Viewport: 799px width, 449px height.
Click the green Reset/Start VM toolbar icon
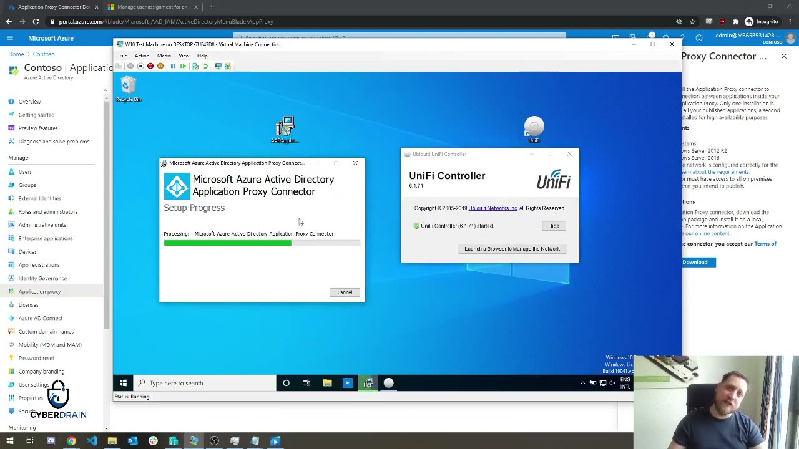[x=183, y=66]
